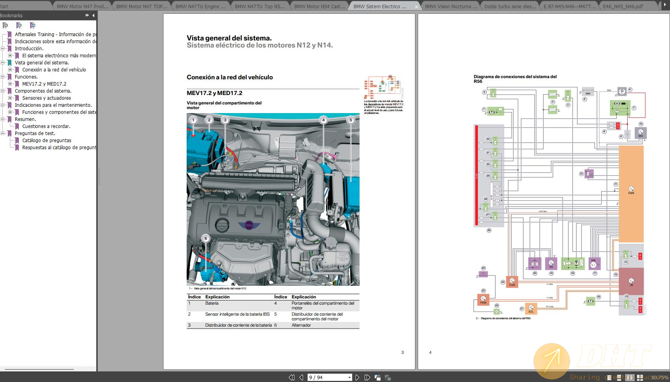Go to the previous page
670x382 pixels.
pos(301,377)
